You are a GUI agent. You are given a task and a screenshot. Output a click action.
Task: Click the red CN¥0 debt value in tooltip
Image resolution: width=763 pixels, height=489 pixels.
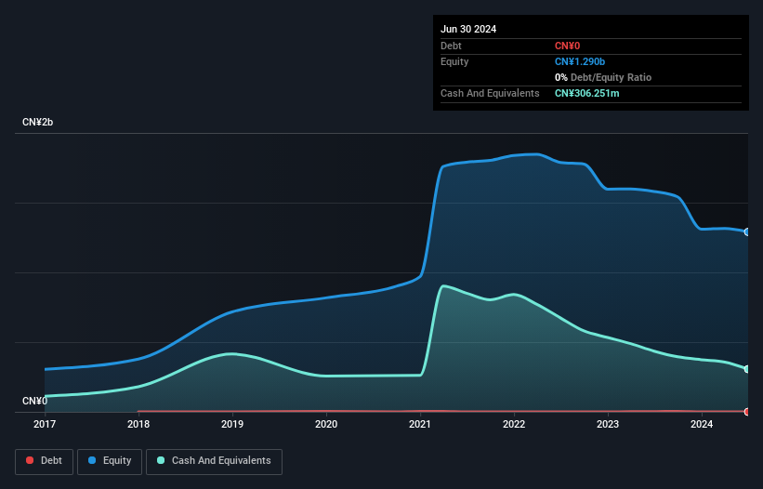(x=568, y=46)
